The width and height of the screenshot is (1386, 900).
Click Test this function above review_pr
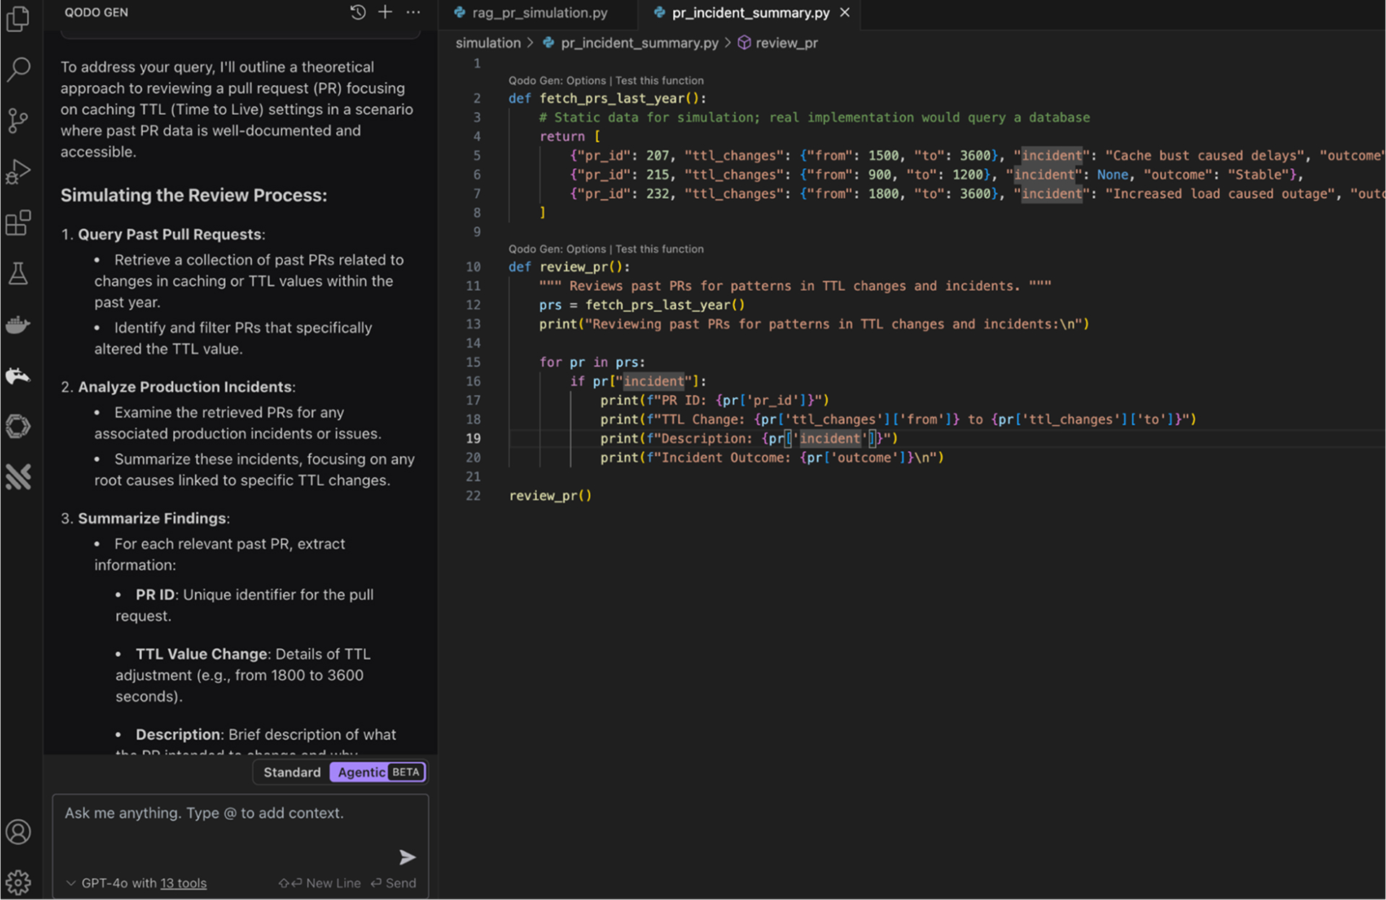pos(659,249)
